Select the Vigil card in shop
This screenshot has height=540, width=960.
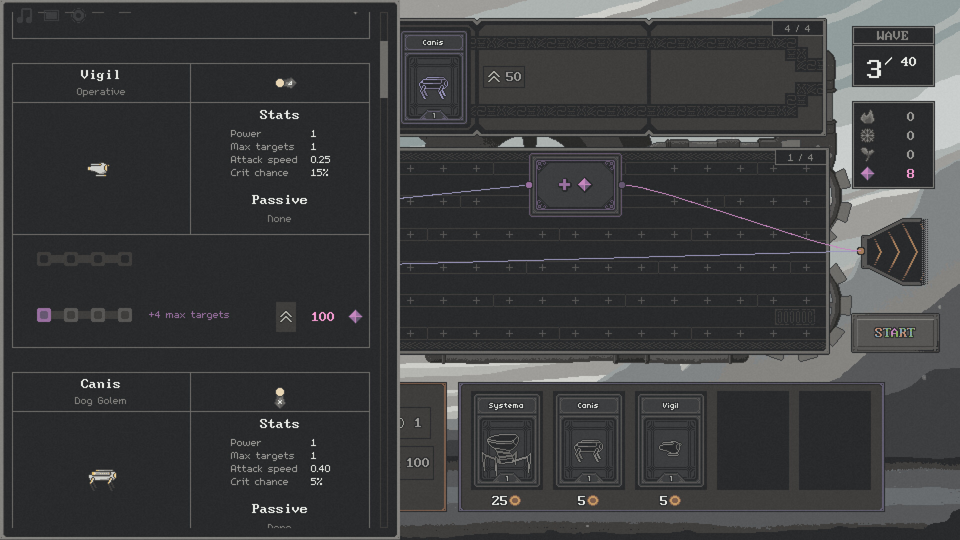pos(670,441)
